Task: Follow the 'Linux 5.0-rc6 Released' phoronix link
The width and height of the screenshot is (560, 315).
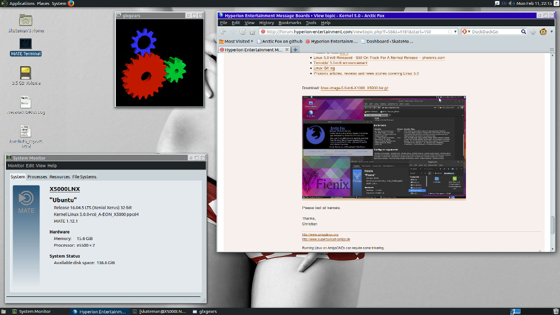Action: pos(379,57)
